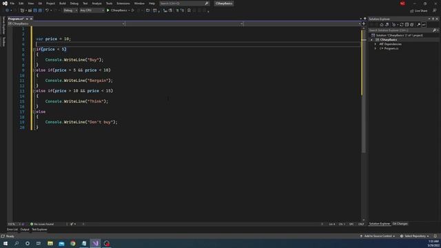
Task: Click Add to Source Control button
Action: pyautogui.click(x=378, y=236)
